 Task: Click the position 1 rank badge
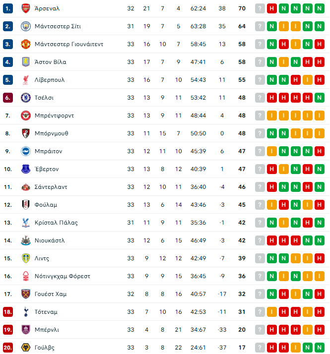[8, 8]
